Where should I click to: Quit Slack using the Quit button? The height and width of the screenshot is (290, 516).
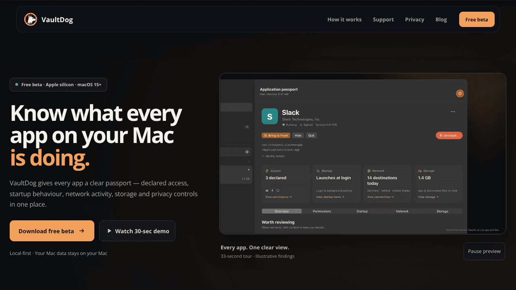point(311,135)
